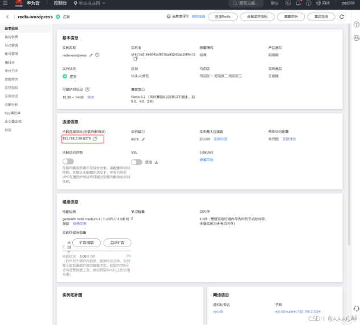Show help tip for 可维护时间段
This screenshot has height=325, width=360.
pos(87,89)
